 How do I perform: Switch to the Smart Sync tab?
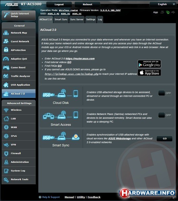pyautogui.click(x=61, y=20)
